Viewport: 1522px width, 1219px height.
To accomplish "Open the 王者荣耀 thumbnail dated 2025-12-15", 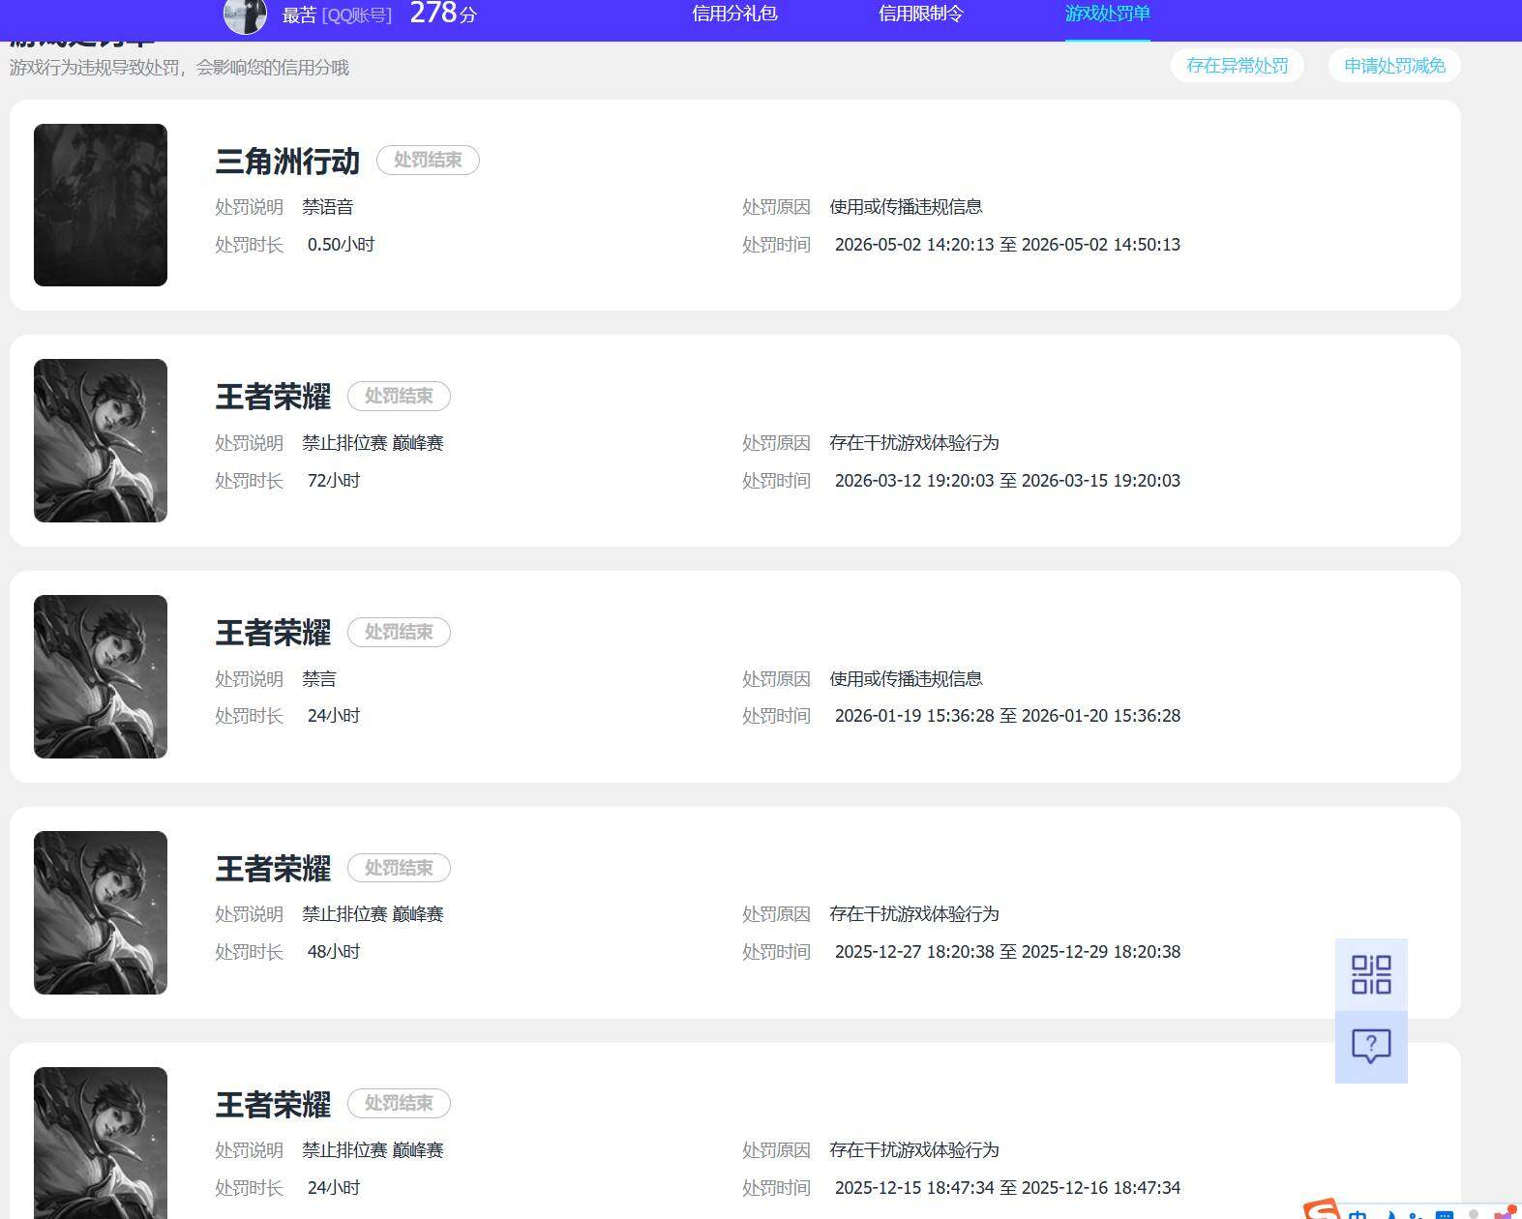I will [101, 1143].
